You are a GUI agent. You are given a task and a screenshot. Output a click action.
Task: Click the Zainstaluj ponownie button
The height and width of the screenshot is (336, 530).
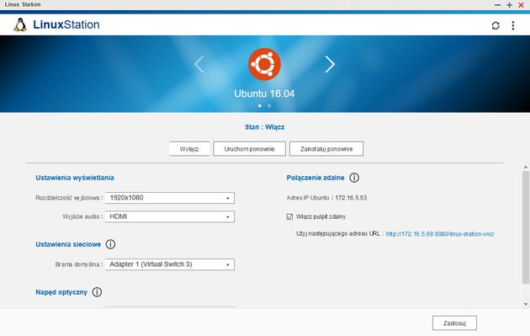pos(326,149)
